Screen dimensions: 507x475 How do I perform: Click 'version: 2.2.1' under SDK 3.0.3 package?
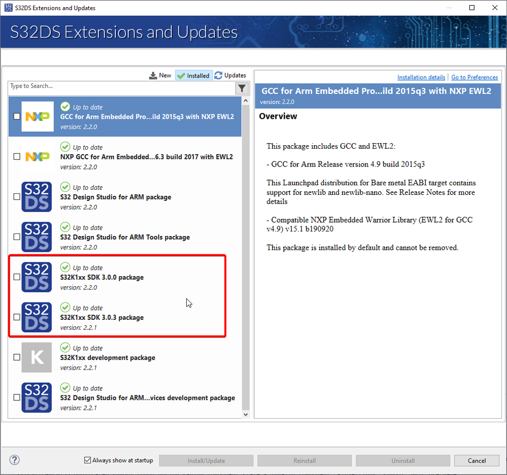[78, 327]
